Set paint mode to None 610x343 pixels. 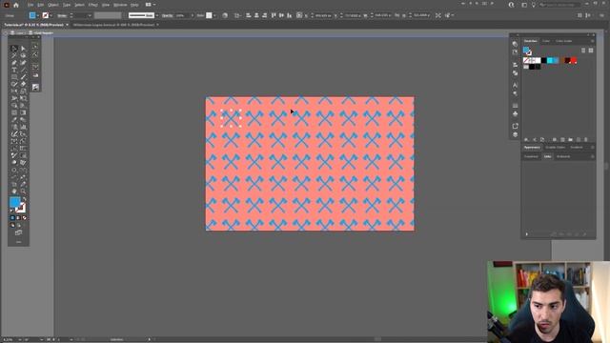click(x=24, y=218)
